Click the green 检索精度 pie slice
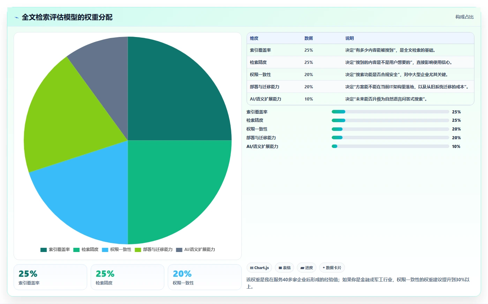Screen dimensions: 488x304 pos(171,183)
